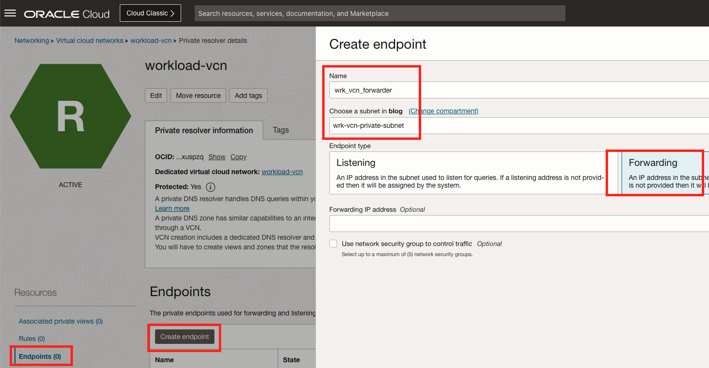Image resolution: width=709 pixels, height=368 pixels.
Task: Enable network security group checkbox
Action: pyautogui.click(x=333, y=244)
